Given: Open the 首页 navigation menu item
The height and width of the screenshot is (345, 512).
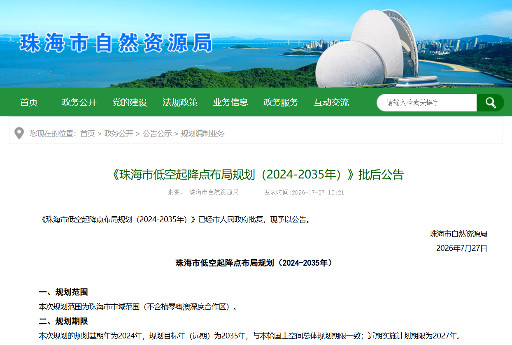Looking at the screenshot, I should pyautogui.click(x=29, y=102).
